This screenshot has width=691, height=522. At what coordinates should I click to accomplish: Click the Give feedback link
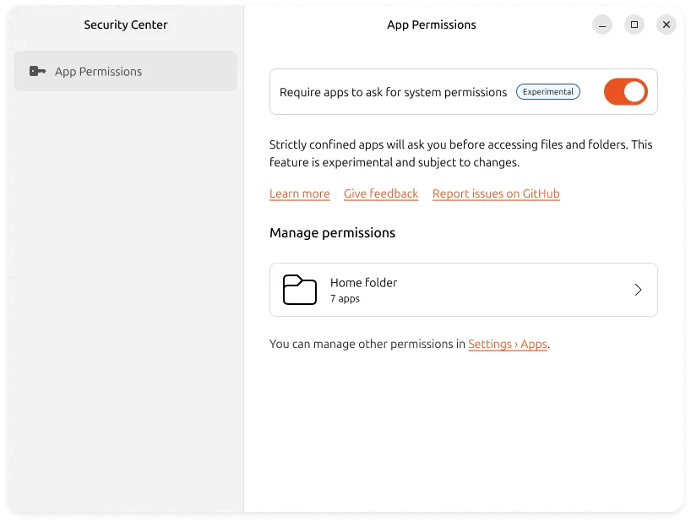[x=381, y=193]
